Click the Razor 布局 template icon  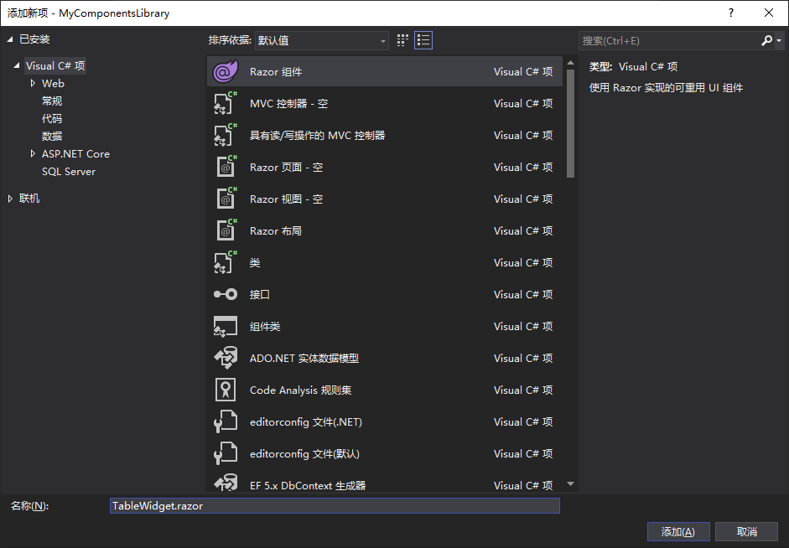point(226,230)
